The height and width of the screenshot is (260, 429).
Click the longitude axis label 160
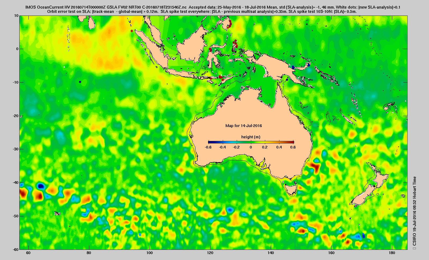click(x=331, y=253)
